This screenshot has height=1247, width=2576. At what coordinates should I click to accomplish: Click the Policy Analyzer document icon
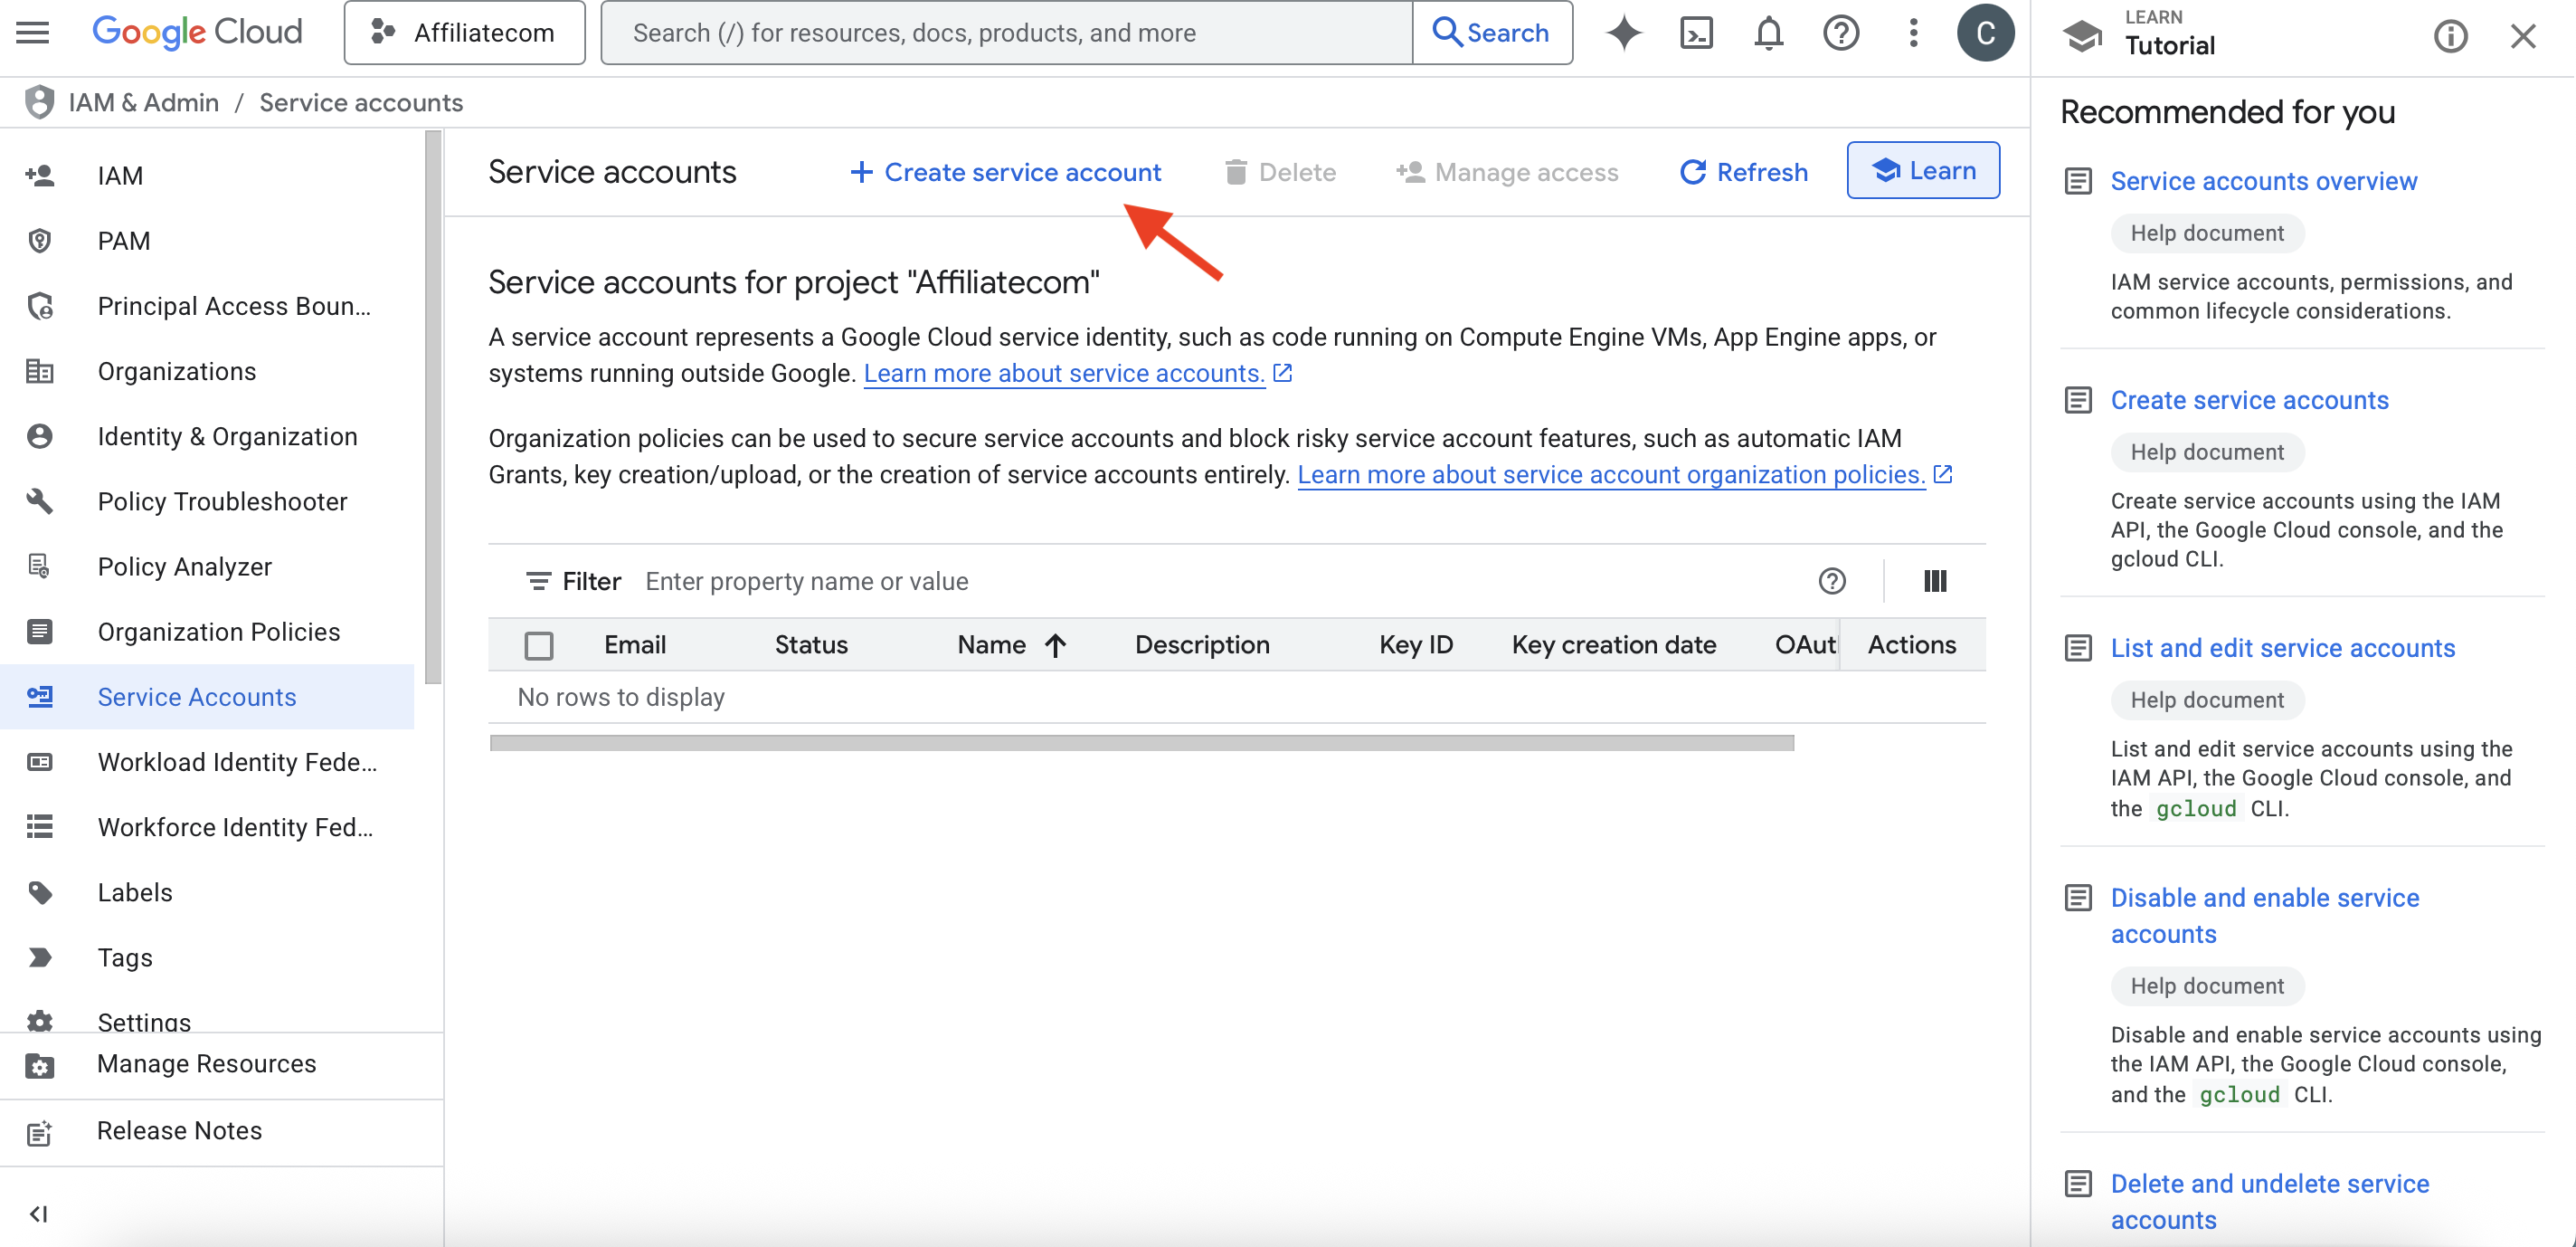39,566
